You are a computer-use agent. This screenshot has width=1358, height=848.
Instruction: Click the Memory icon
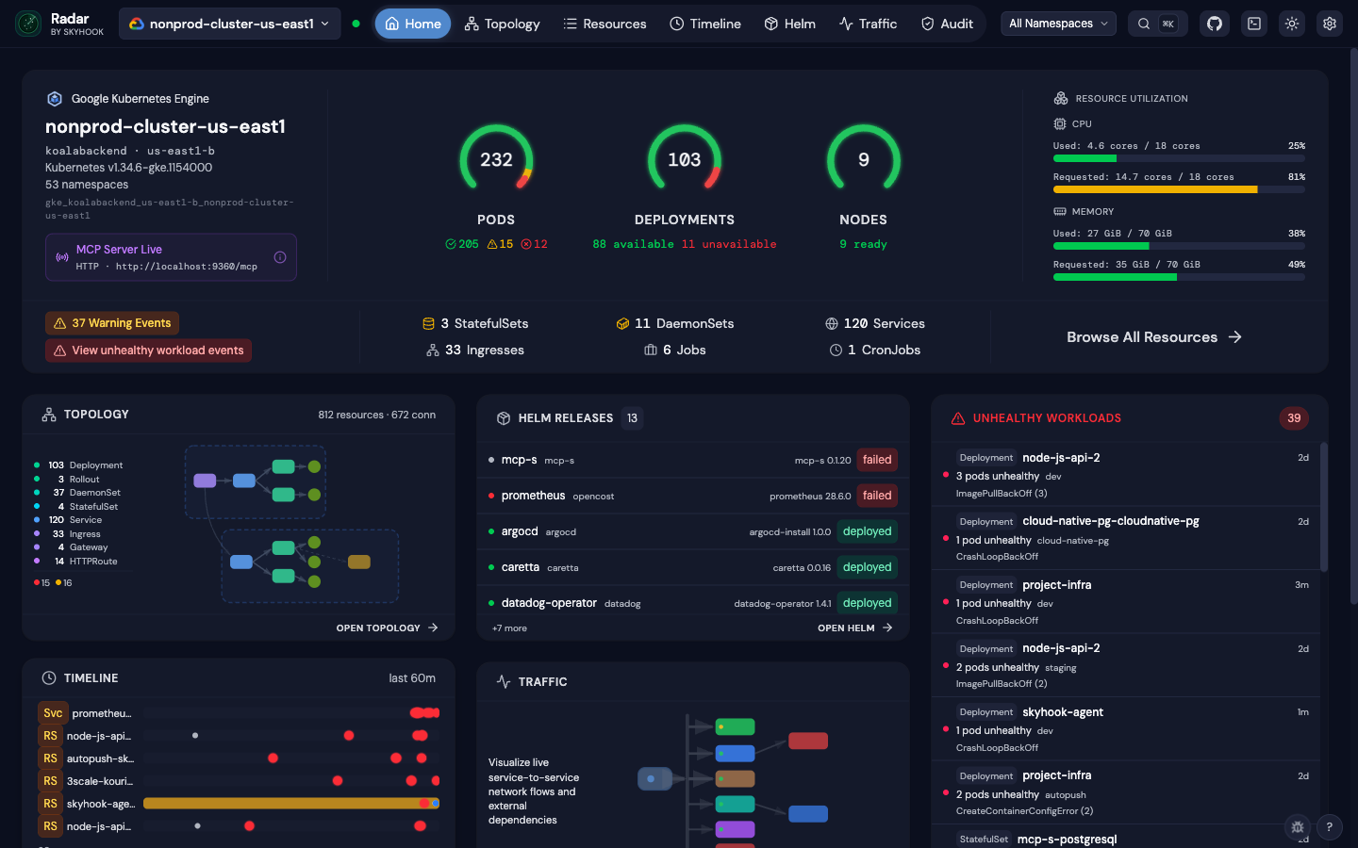coord(1060,211)
